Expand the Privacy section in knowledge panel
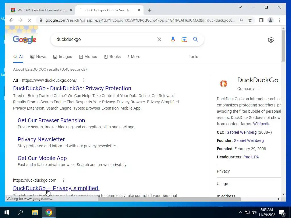291x218 pixels. coord(249,171)
